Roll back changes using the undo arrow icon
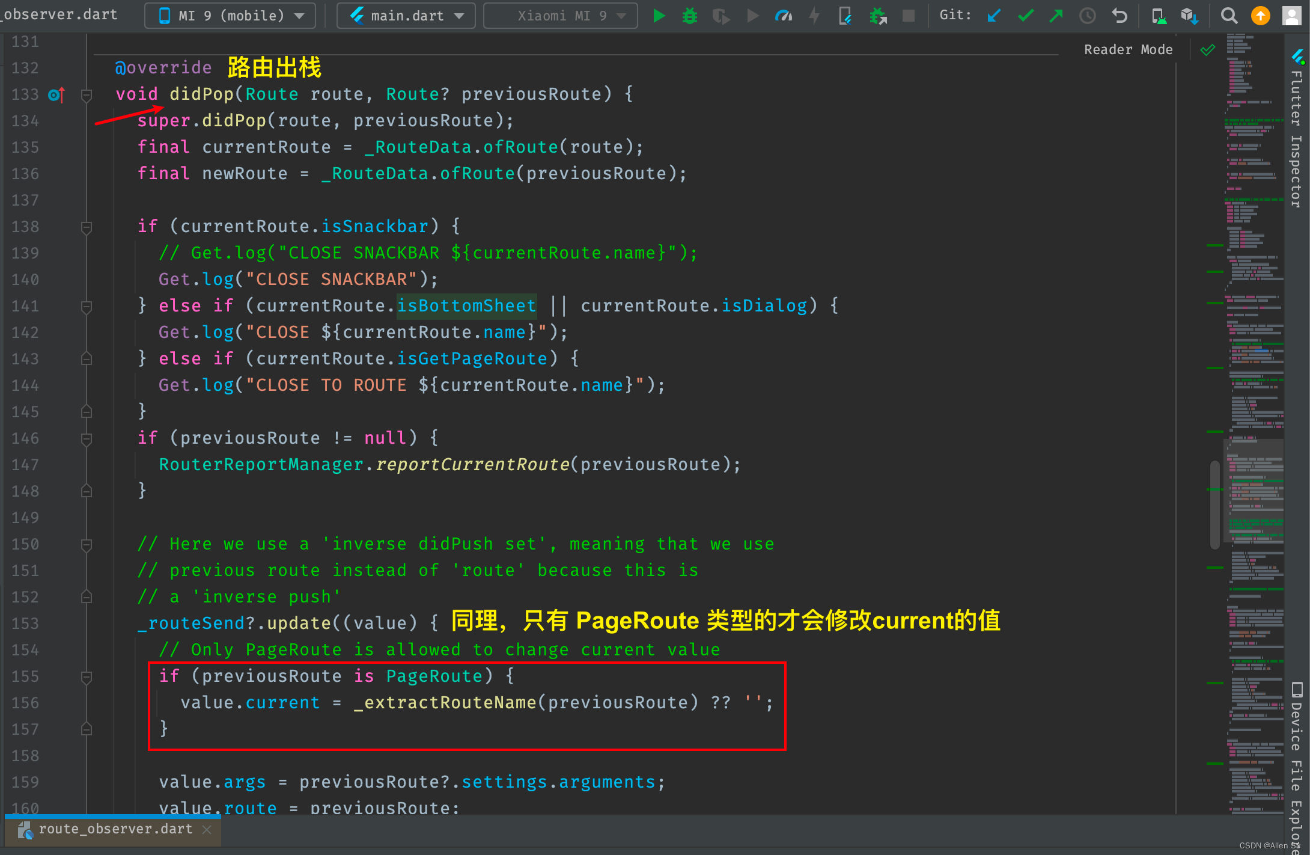This screenshot has width=1310, height=855. (1119, 16)
